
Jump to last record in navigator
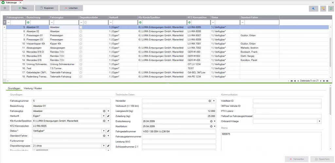pyautogui.click(x=327, y=81)
